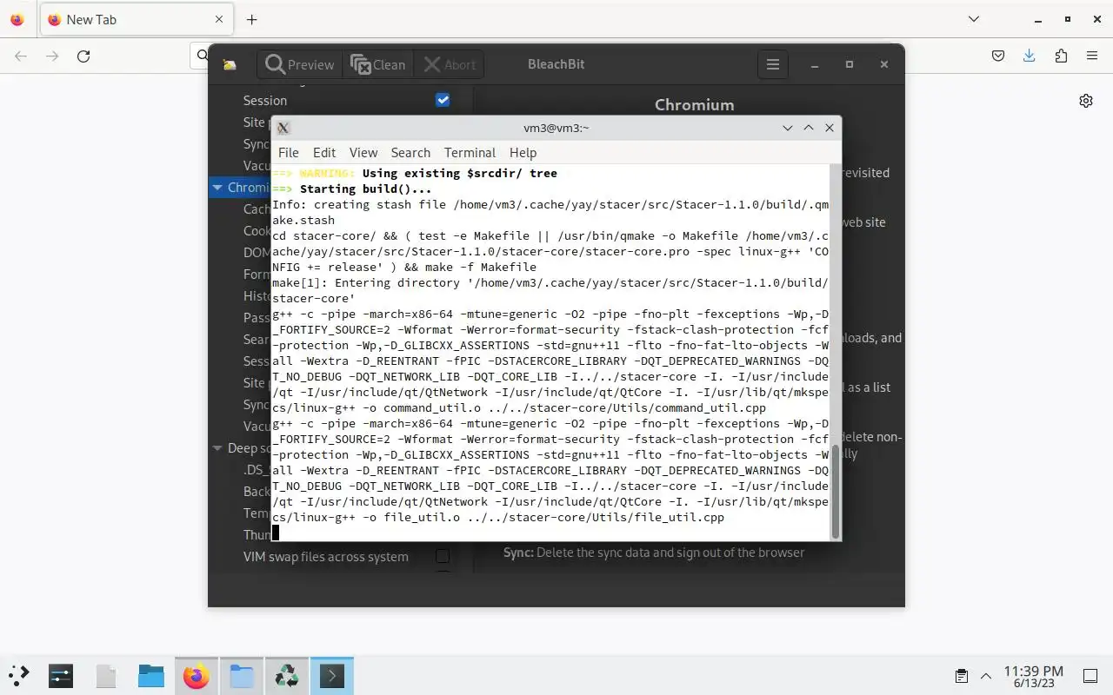Open the sliders settings icon on taskbar
The width and height of the screenshot is (1113, 695).
pos(61,676)
